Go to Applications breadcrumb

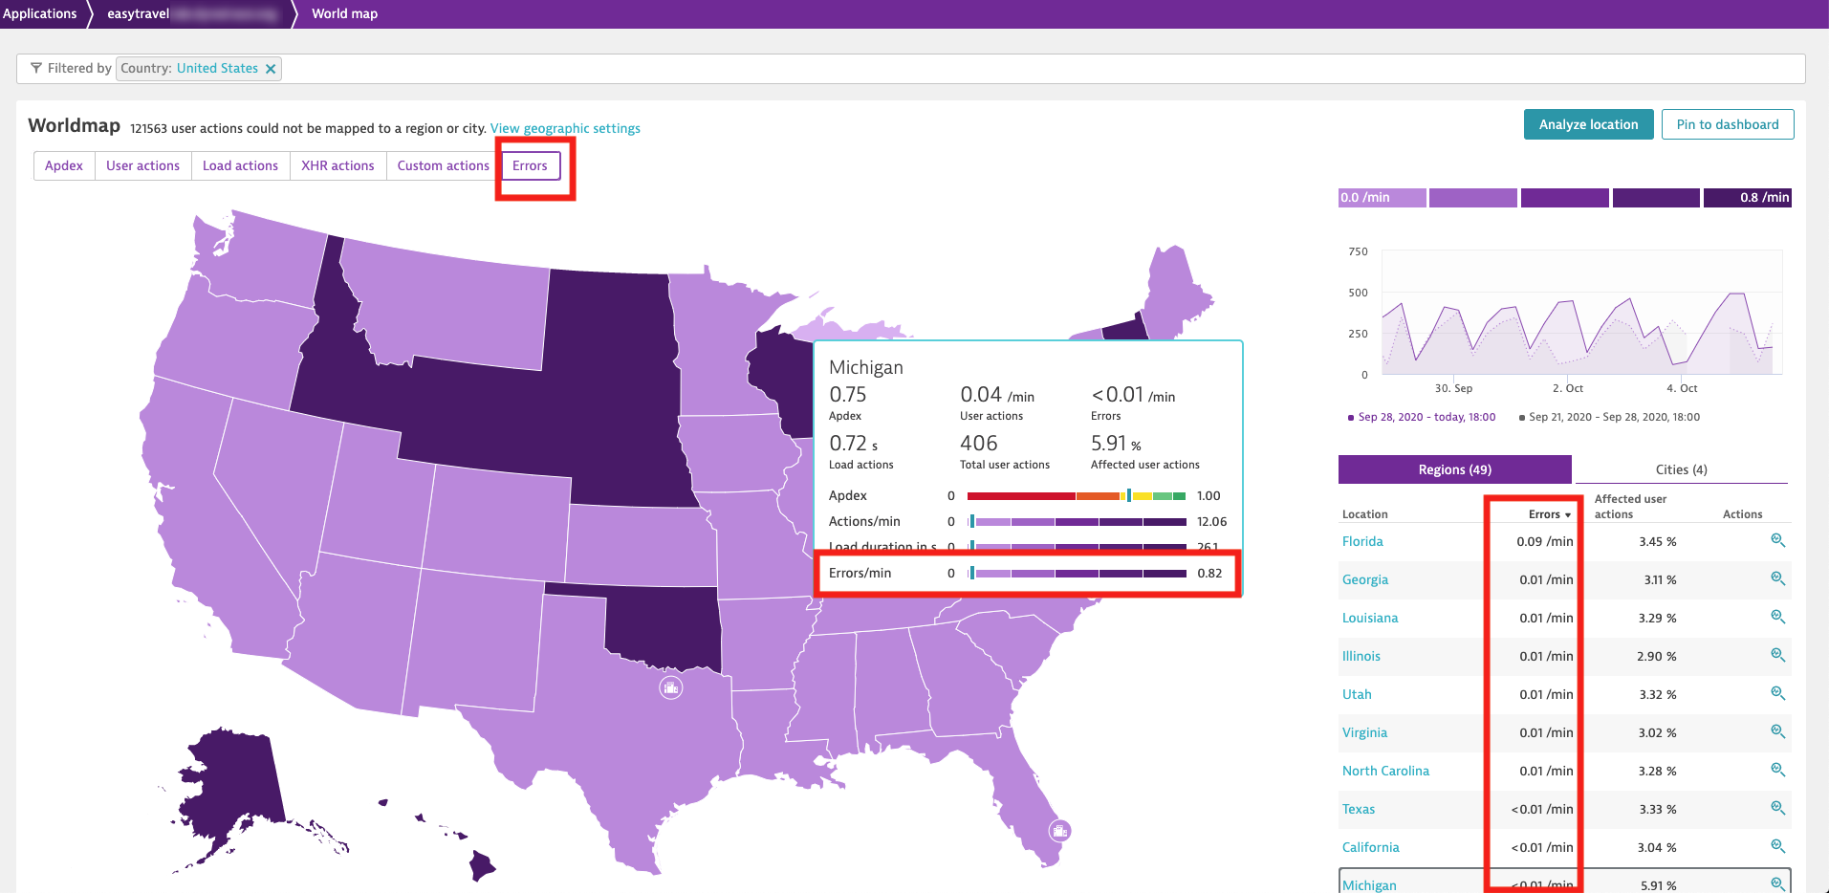(x=39, y=13)
